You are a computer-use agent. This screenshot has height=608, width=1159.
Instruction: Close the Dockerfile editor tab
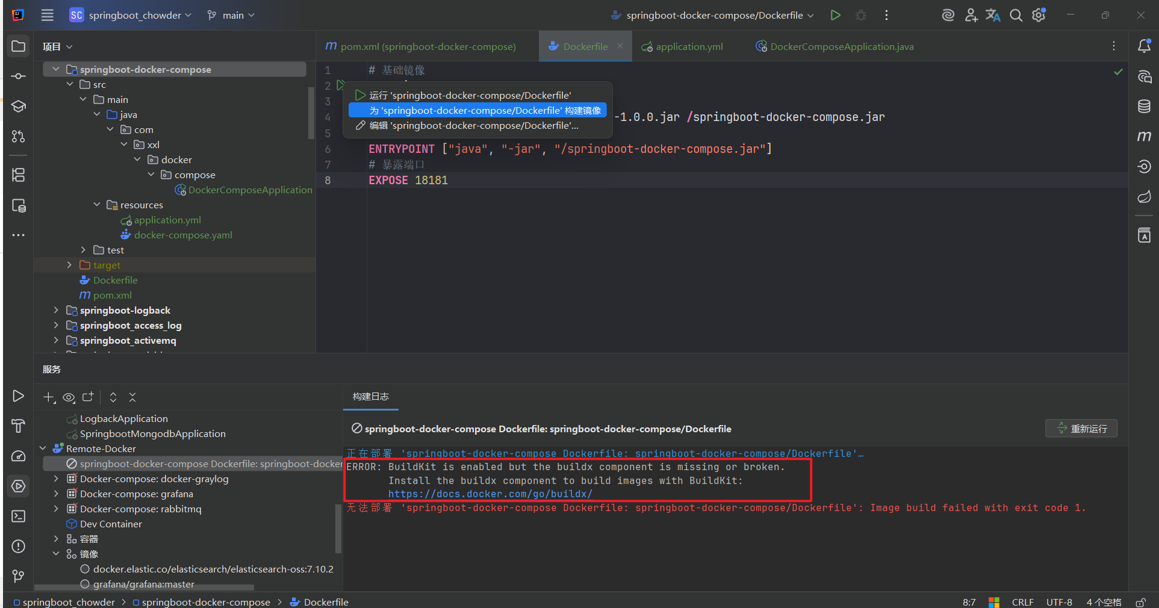coord(620,46)
